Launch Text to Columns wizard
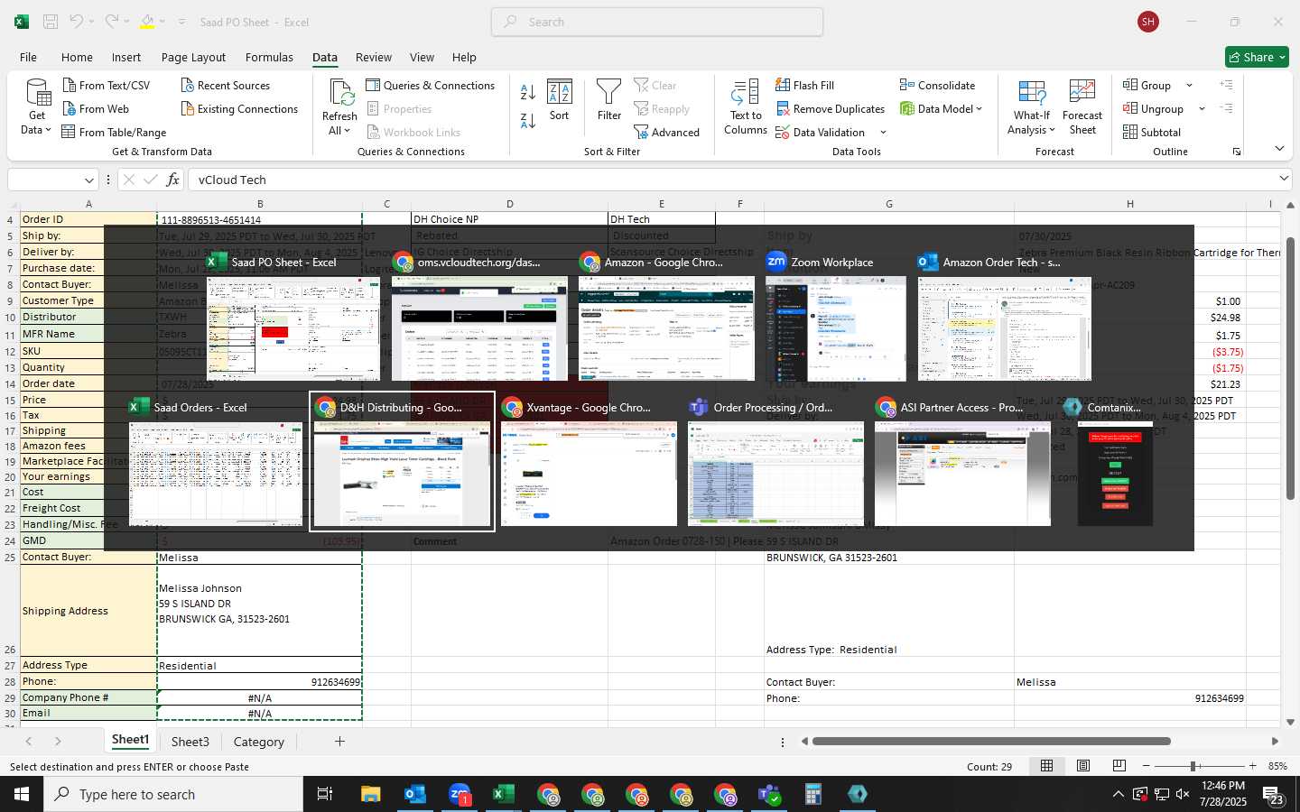 746,106
